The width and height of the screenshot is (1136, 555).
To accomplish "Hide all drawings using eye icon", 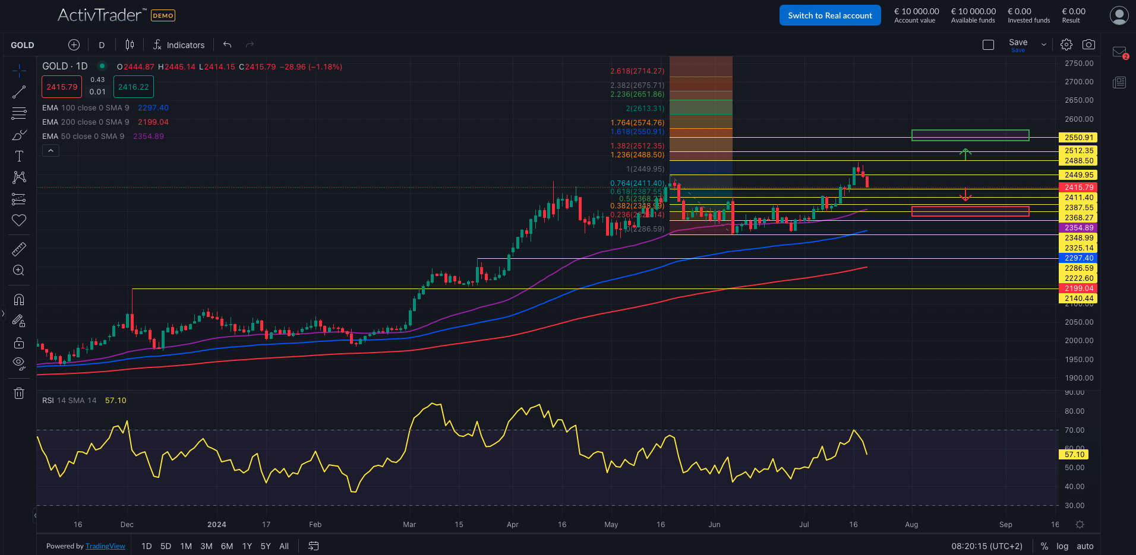I will point(19,363).
